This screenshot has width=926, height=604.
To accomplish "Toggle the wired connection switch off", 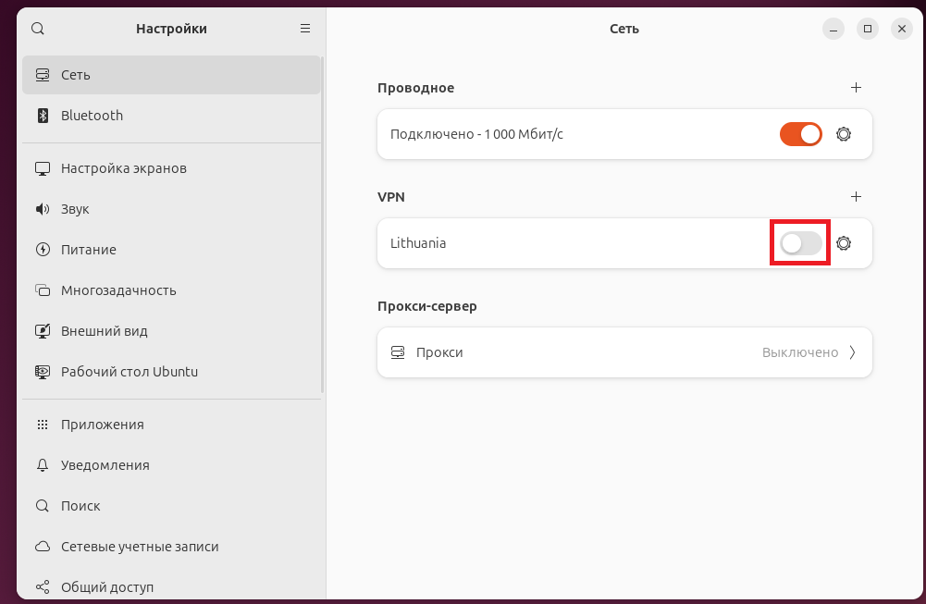I will [x=801, y=134].
